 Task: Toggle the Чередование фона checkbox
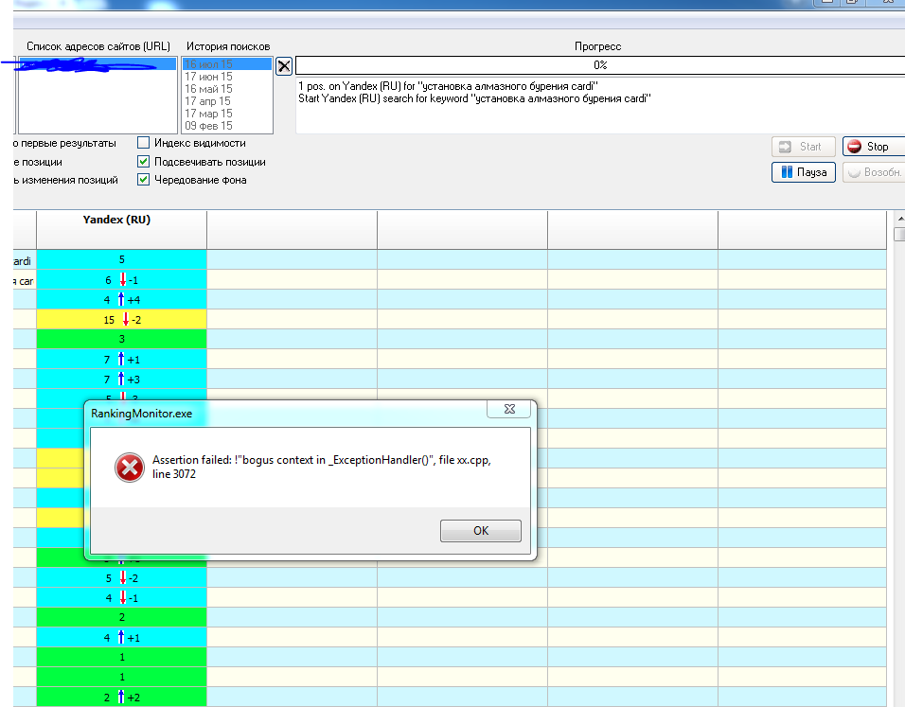144,180
